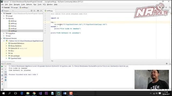The height and width of the screenshot is (96, 172).
Task: Collapse the filemanj folder
Action: (x=4, y=18)
